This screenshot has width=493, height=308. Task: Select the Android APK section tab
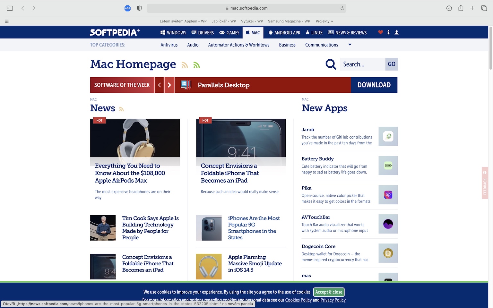click(x=284, y=32)
